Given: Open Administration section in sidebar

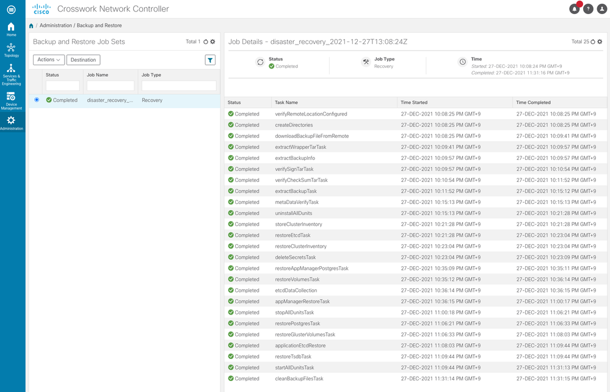Looking at the screenshot, I should tap(11, 123).
